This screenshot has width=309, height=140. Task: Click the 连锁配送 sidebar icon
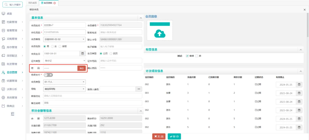(x=3, y=56)
